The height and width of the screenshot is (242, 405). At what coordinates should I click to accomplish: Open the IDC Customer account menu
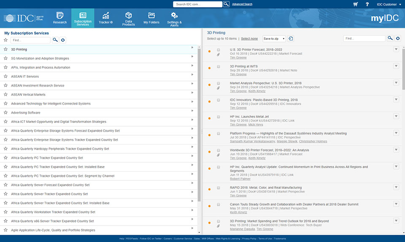pyautogui.click(x=389, y=4)
